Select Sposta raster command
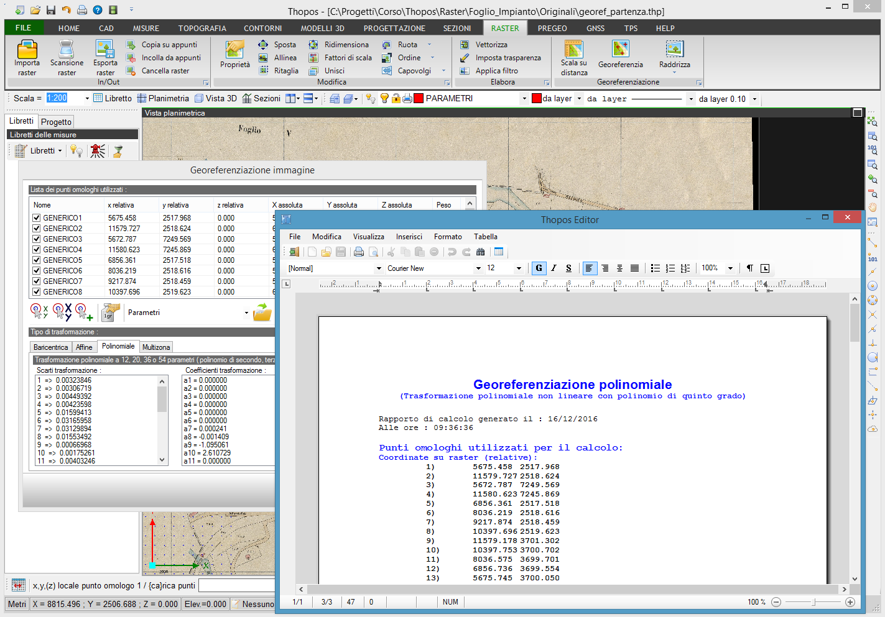 point(278,45)
